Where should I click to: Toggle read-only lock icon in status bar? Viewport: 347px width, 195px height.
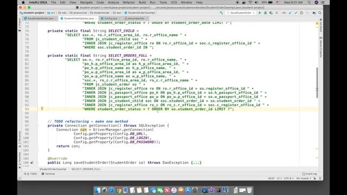pyautogui.click(x=314, y=178)
